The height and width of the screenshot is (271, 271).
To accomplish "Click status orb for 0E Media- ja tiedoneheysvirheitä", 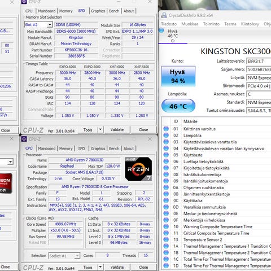I will tap(166, 213).
